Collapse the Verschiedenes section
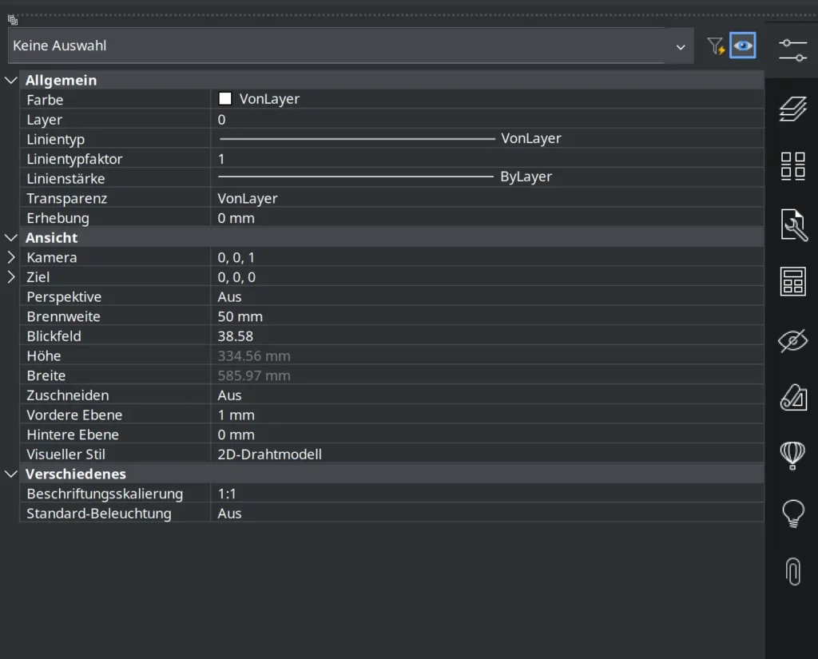Viewport: 818px width, 659px height. 11,474
